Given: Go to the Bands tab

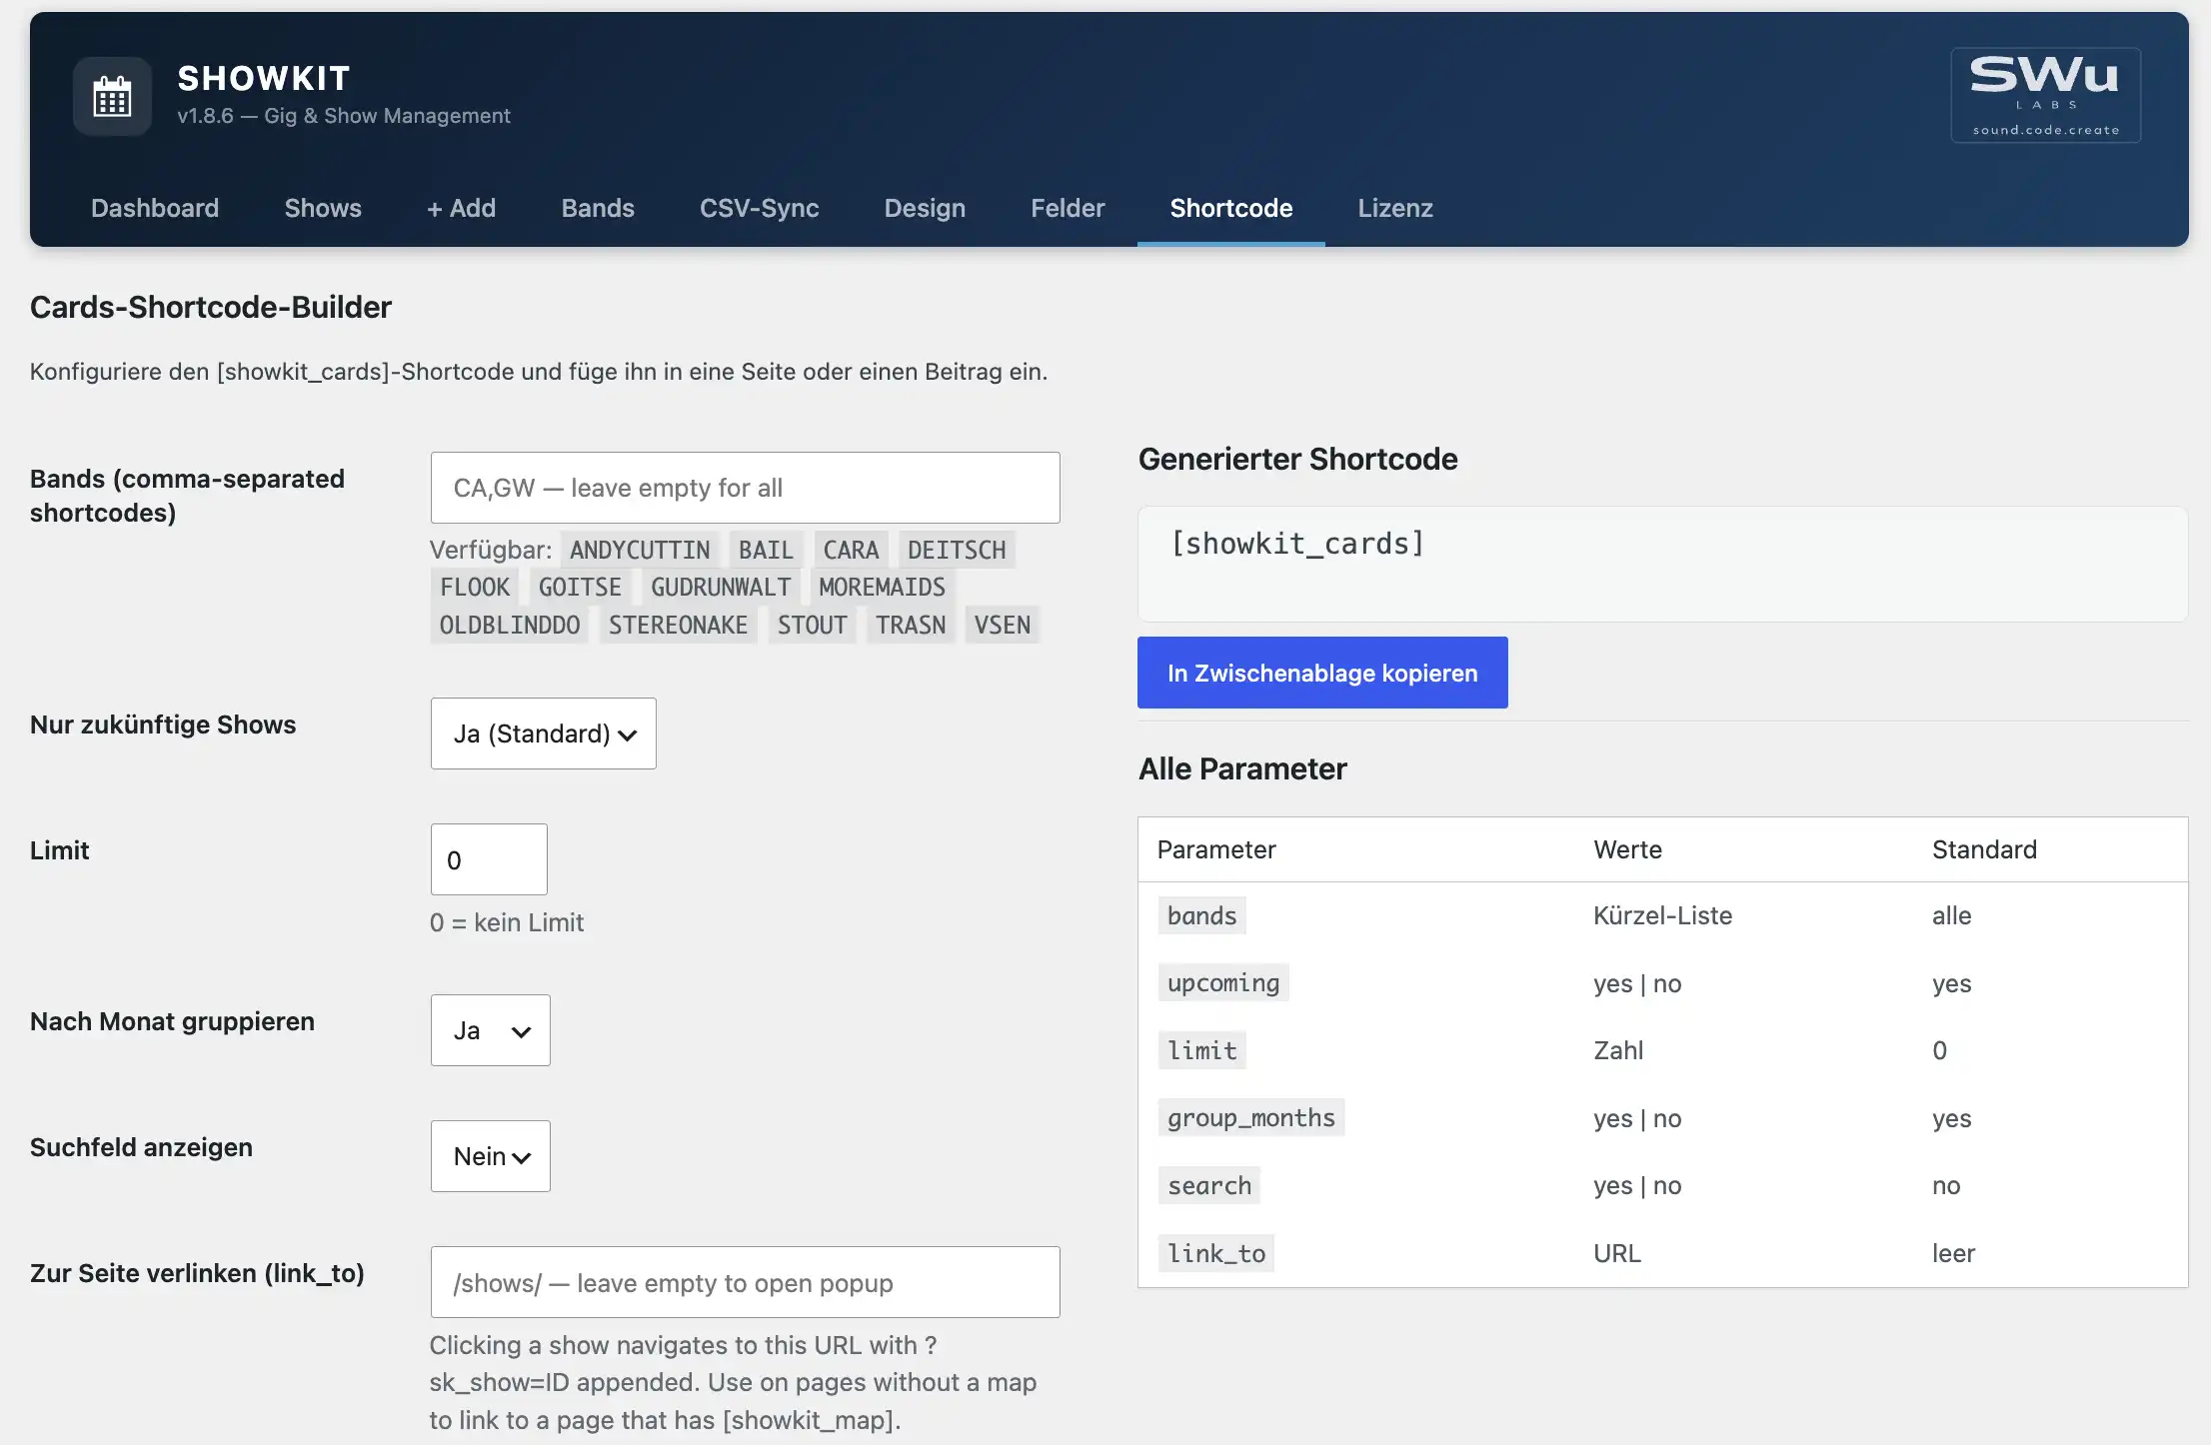Looking at the screenshot, I should click(598, 208).
